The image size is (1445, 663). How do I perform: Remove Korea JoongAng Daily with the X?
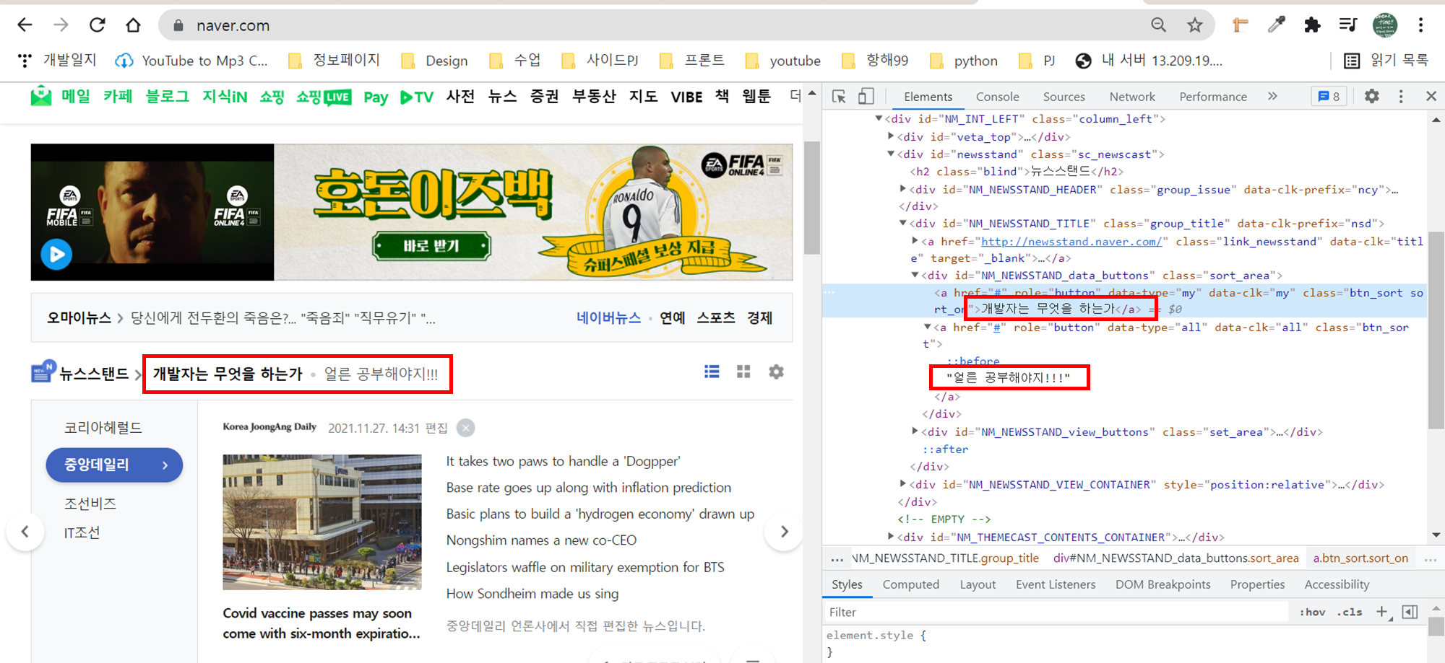coord(466,428)
